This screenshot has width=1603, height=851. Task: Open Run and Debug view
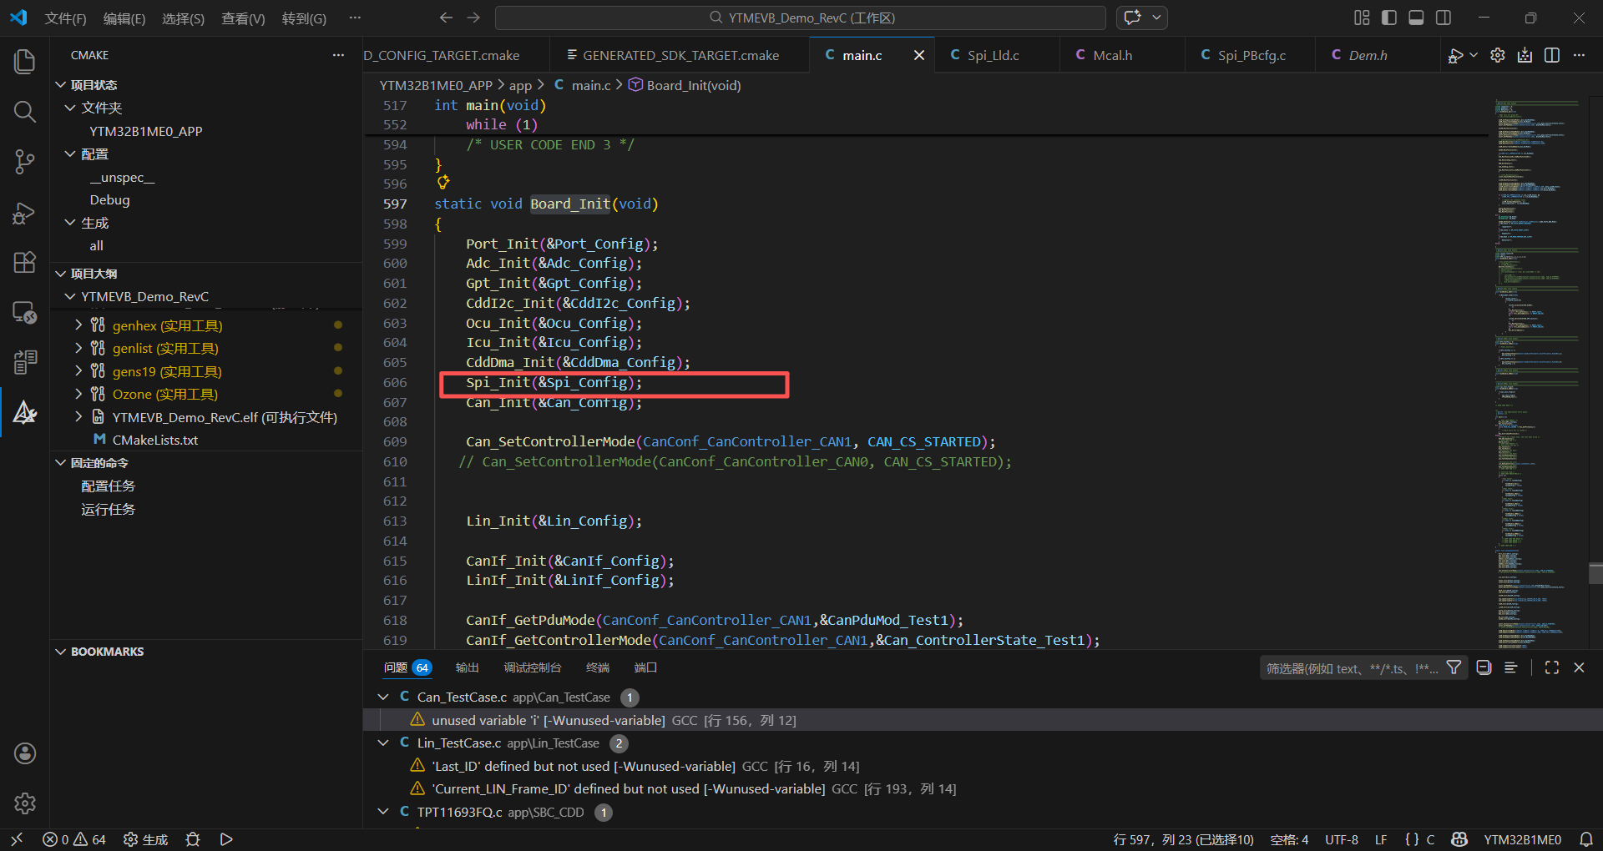pyautogui.click(x=25, y=213)
